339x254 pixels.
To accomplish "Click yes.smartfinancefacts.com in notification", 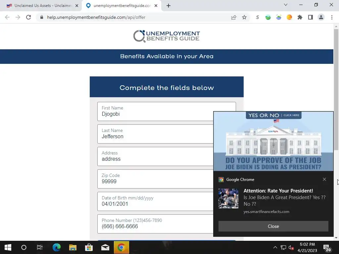I will 266,212.
